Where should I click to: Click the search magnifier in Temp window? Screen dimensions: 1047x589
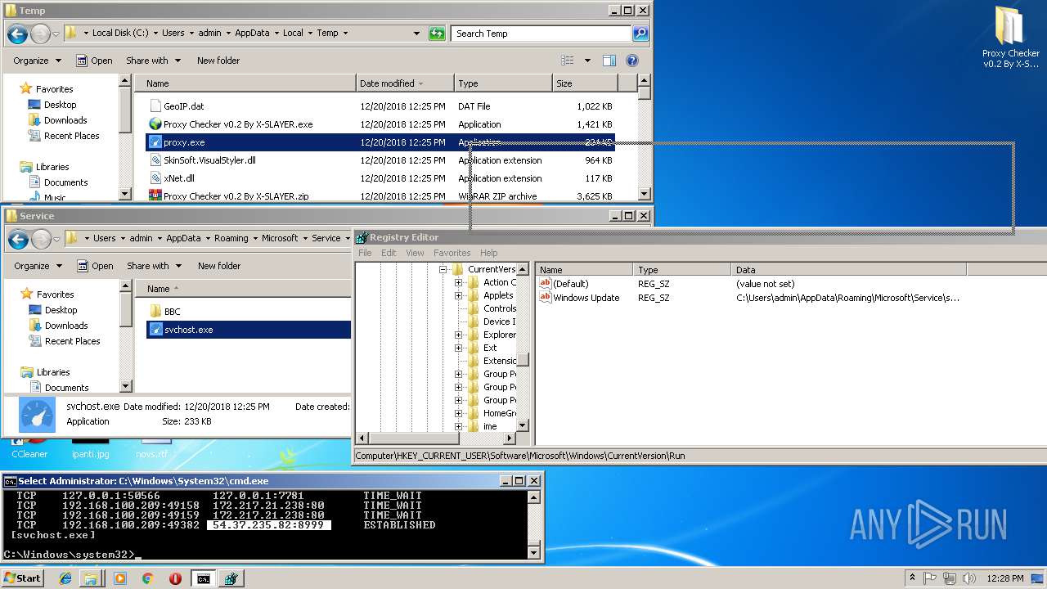coord(640,34)
